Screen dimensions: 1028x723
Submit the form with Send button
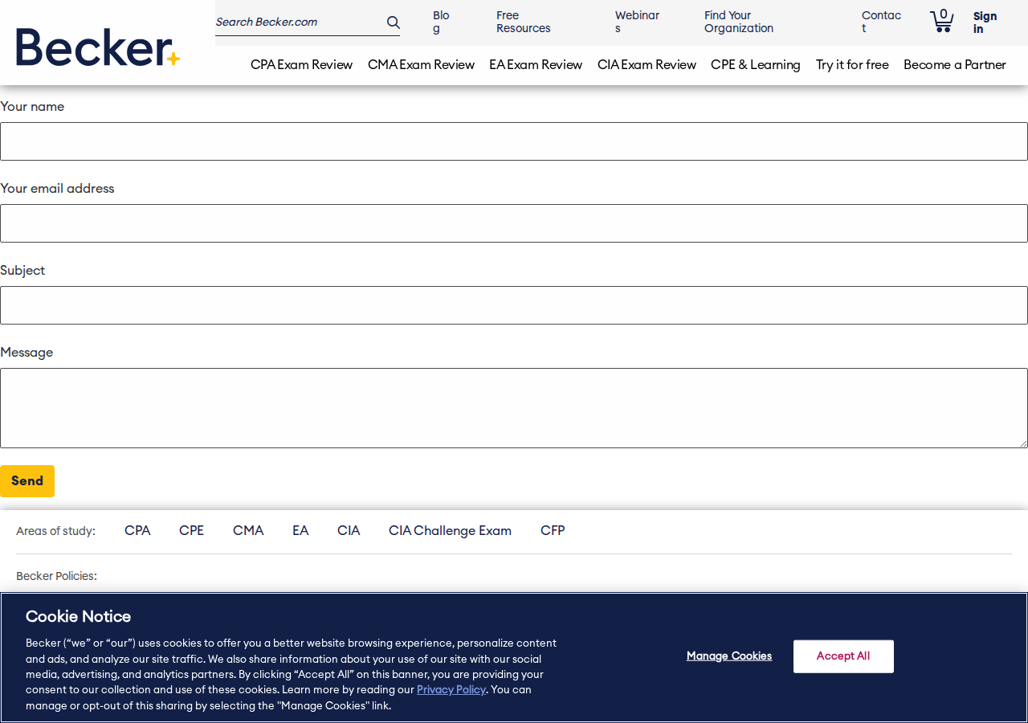pyautogui.click(x=27, y=481)
